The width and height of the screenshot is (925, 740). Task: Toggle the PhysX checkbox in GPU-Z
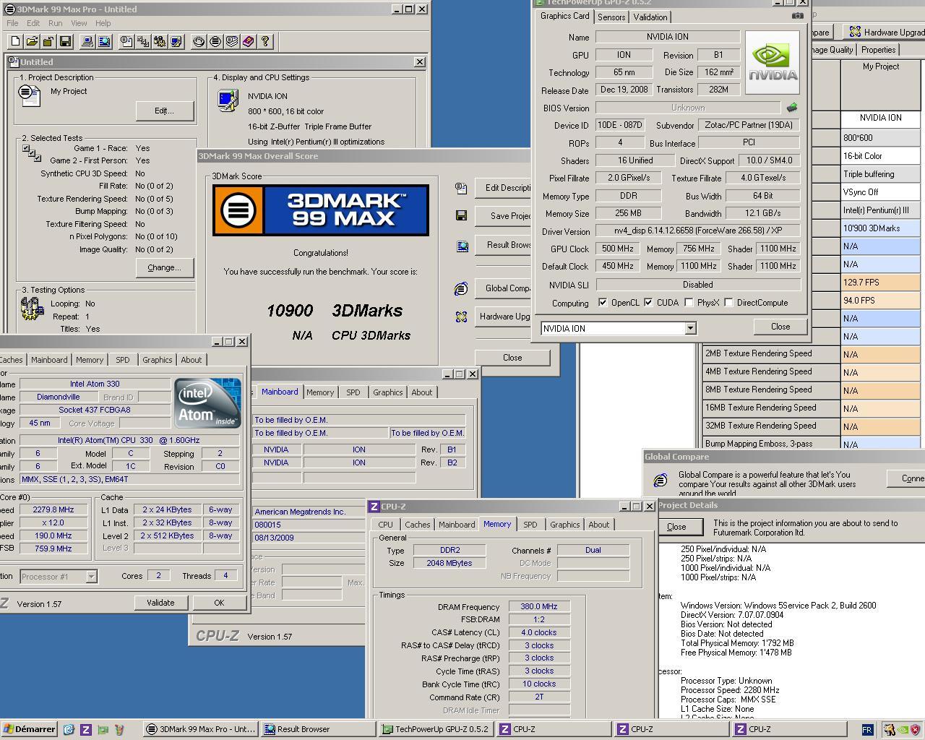coord(689,303)
